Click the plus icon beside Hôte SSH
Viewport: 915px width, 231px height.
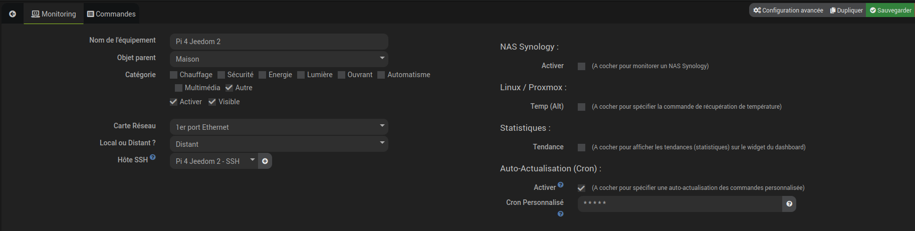[x=265, y=161]
